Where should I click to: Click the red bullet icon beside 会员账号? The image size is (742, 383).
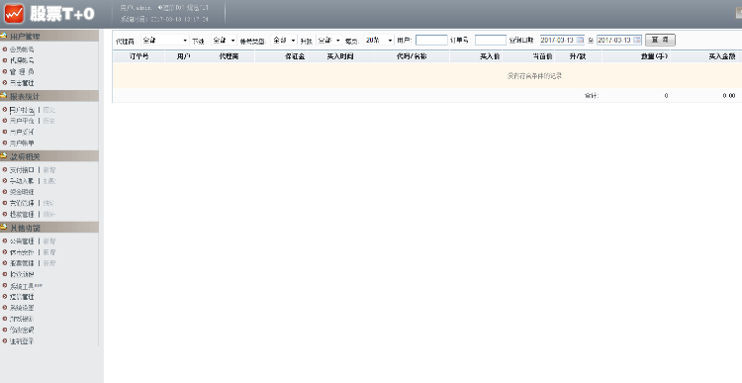pos(5,49)
